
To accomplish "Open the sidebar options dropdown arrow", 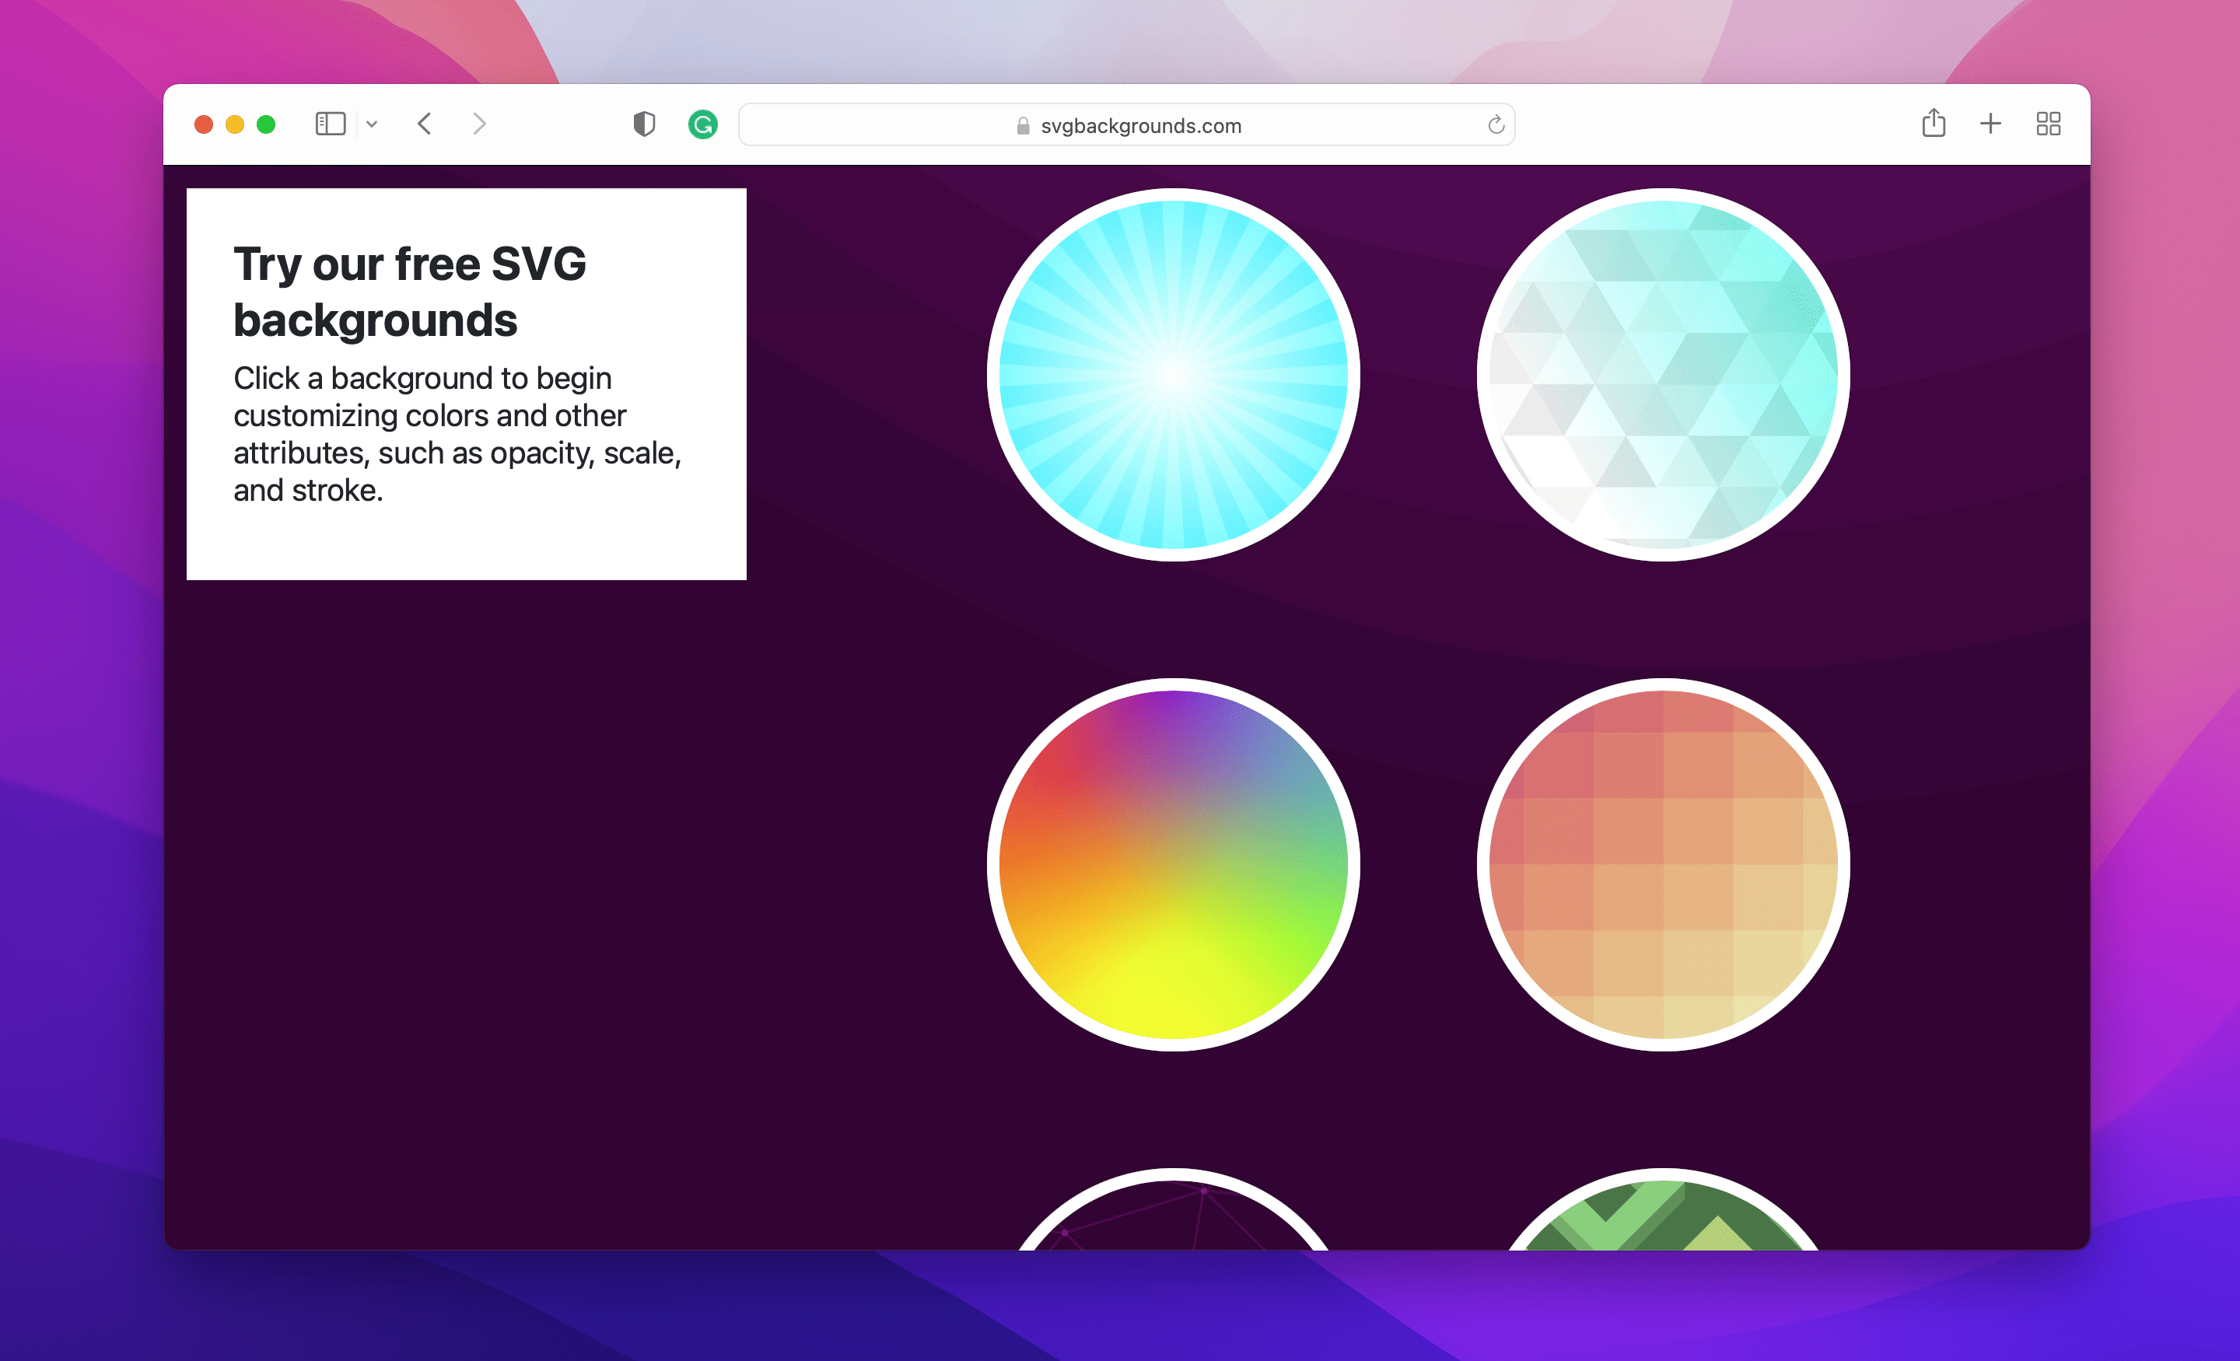I will point(372,124).
